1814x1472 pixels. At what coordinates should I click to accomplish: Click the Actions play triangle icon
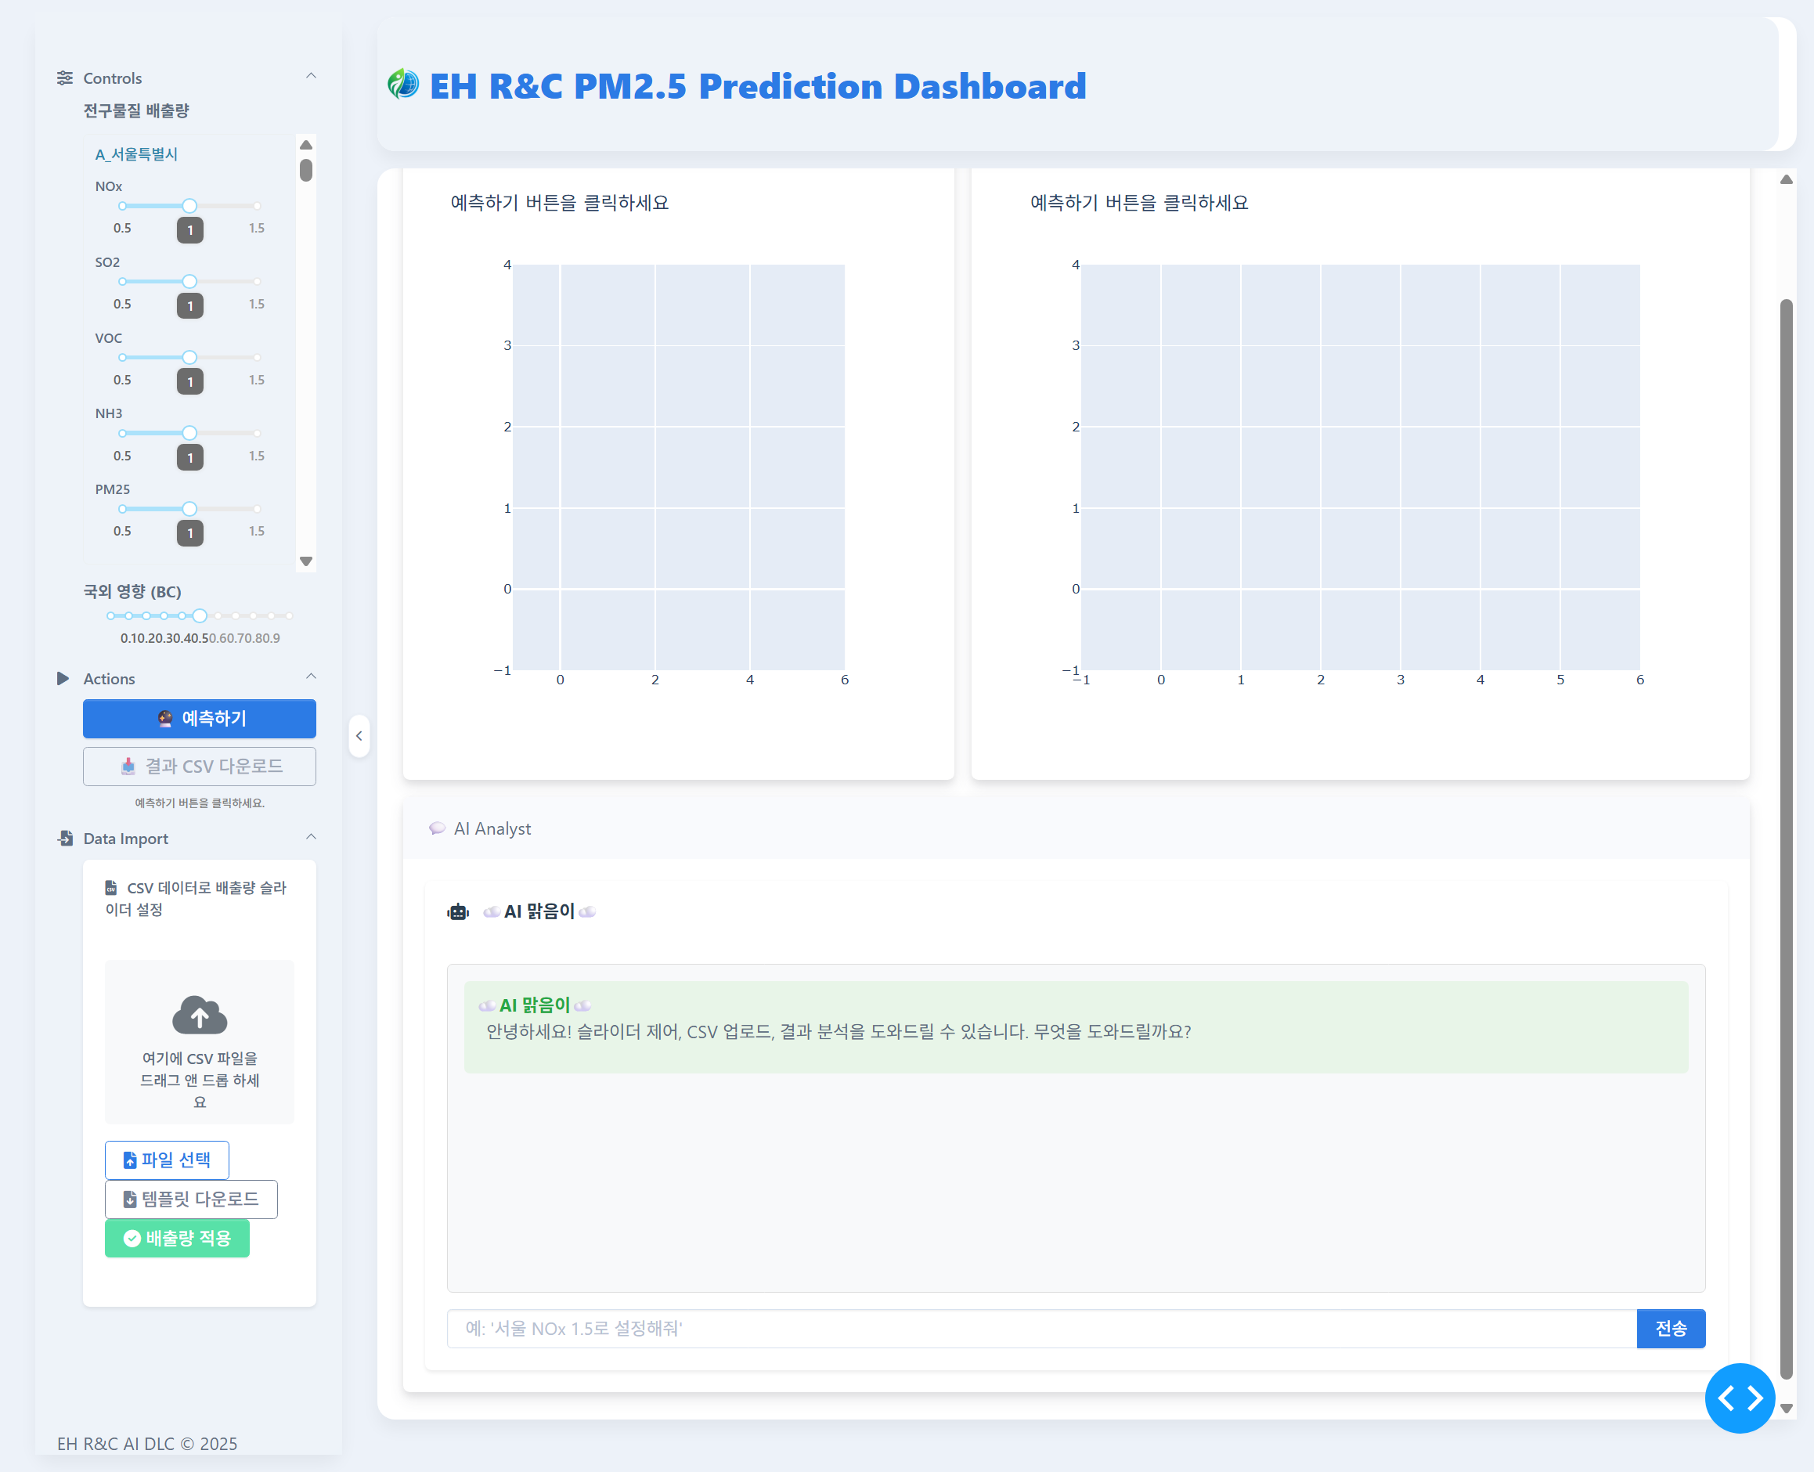pyautogui.click(x=63, y=678)
